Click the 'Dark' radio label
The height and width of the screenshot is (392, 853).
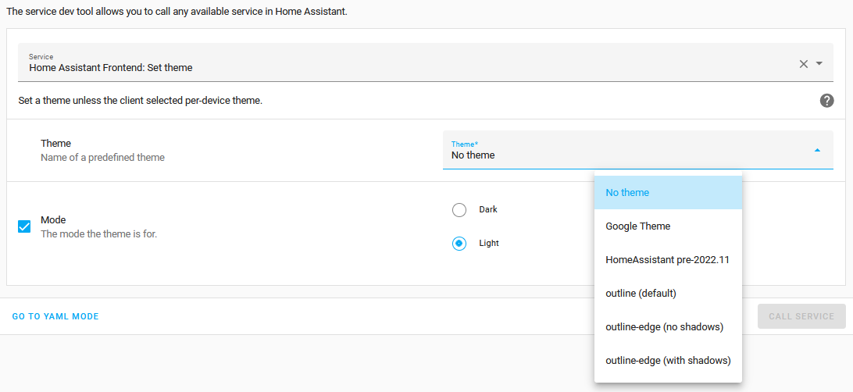click(488, 210)
